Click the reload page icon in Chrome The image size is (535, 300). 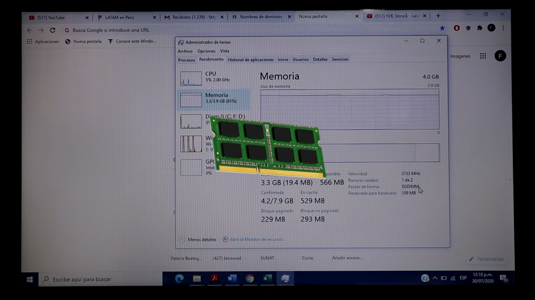coord(53,30)
